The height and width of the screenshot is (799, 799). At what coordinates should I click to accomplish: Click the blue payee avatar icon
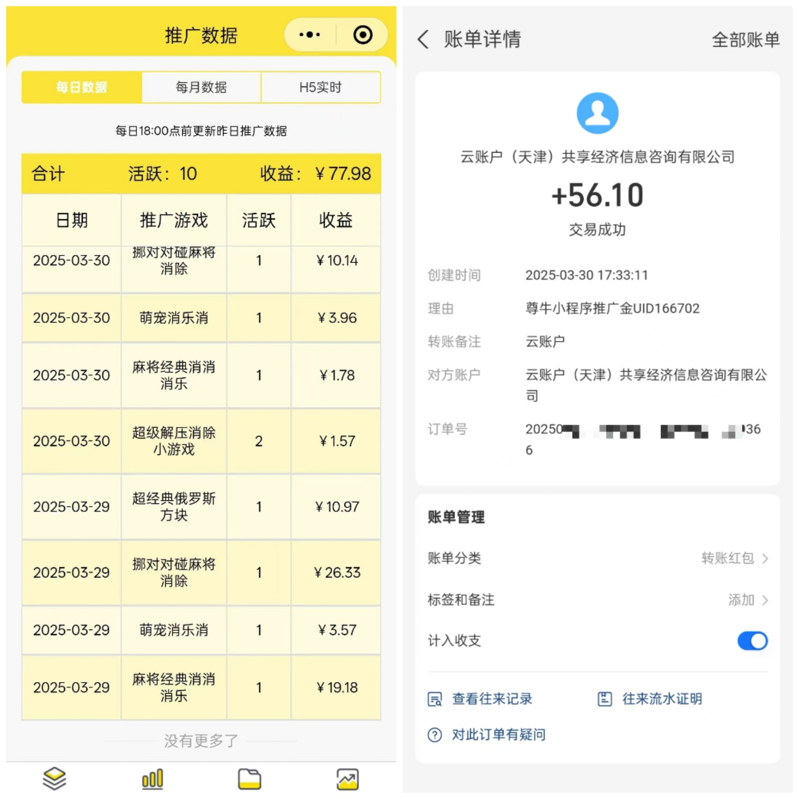pyautogui.click(x=597, y=113)
